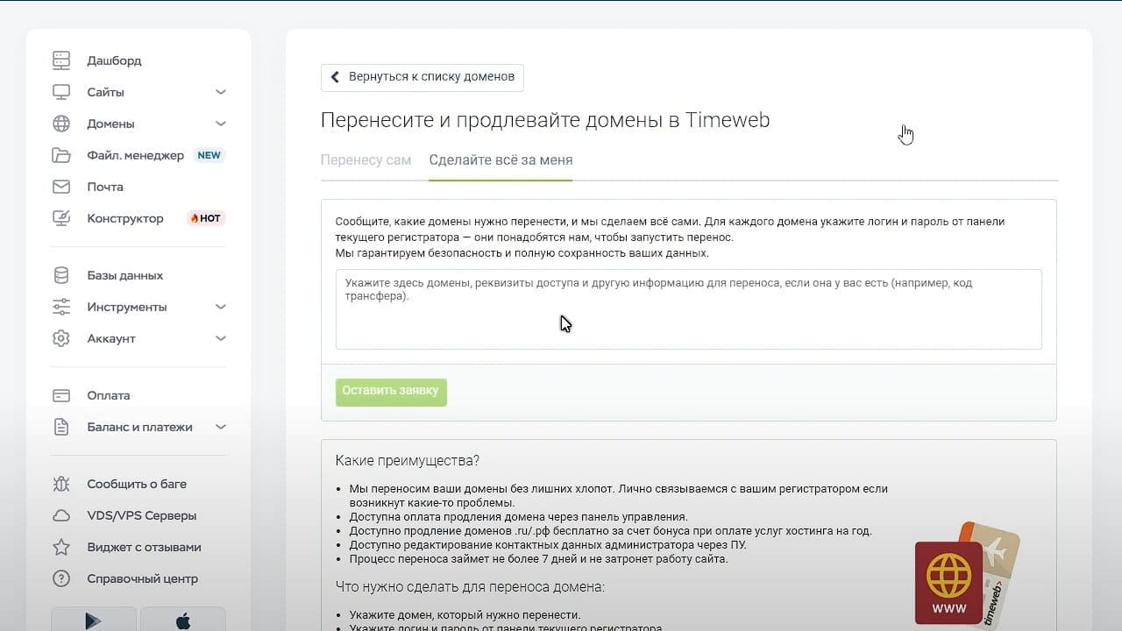Click Что нужно сделать для переноса домена heading
The image size is (1122, 631).
470,586
